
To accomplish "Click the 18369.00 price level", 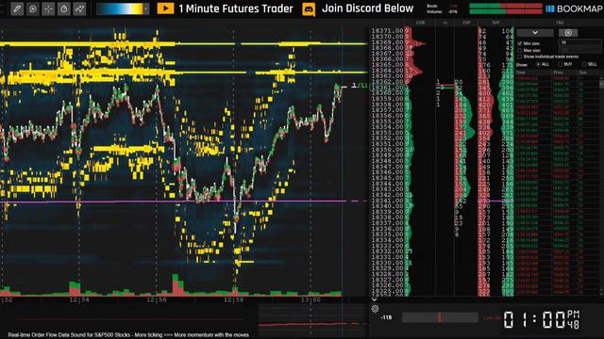I will 387,42.
